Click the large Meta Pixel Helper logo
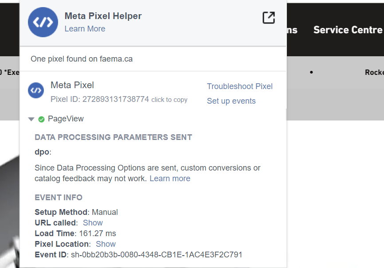The image size is (384, 268). (43, 22)
